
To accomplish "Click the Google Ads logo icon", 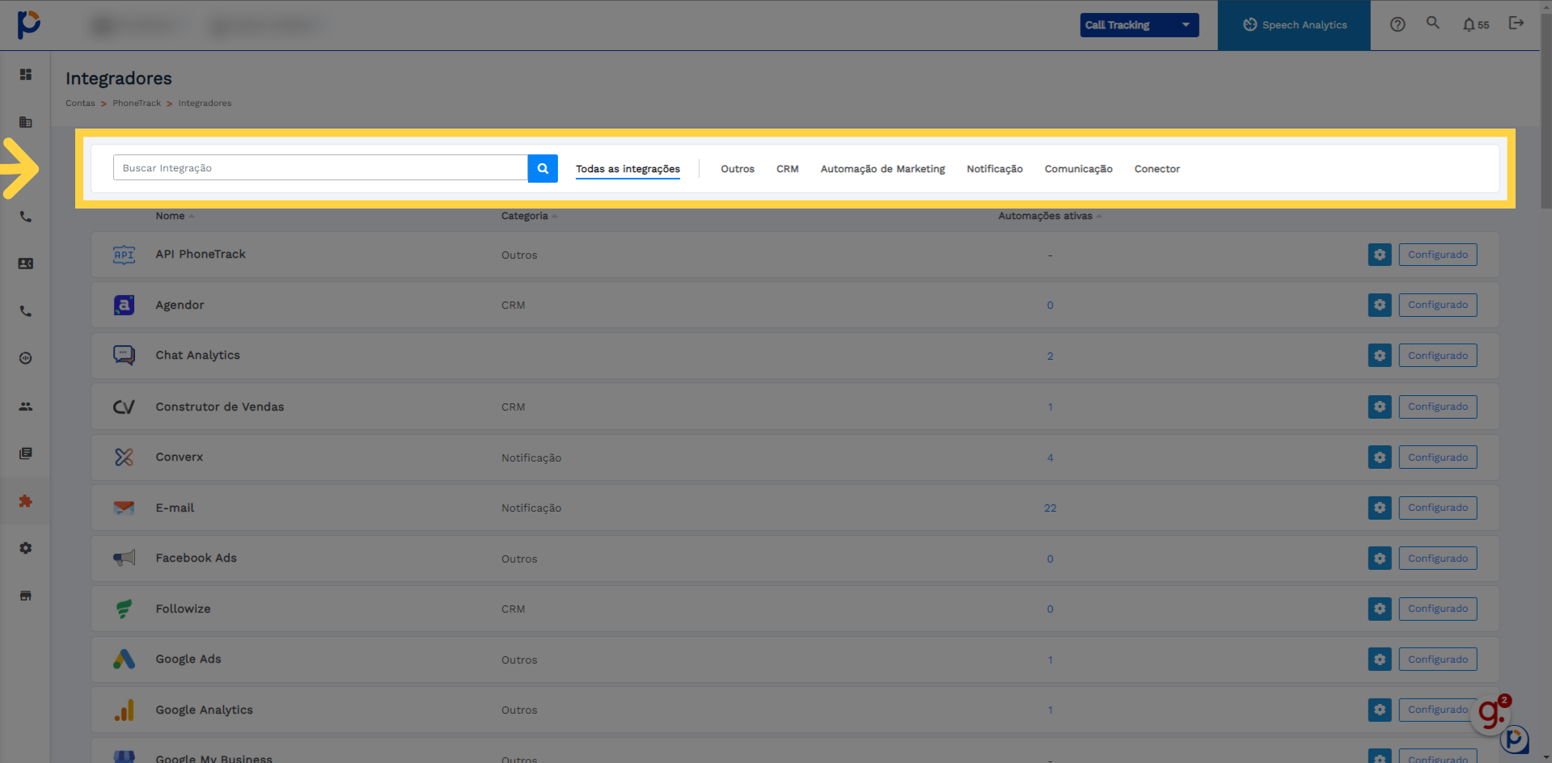I will [x=124, y=659].
